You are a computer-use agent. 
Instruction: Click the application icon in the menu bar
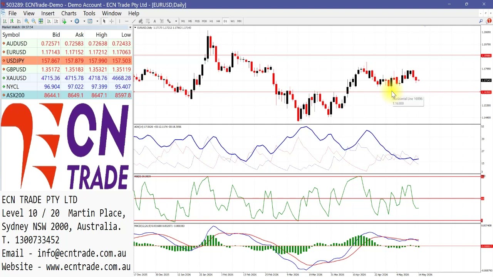point(3,13)
